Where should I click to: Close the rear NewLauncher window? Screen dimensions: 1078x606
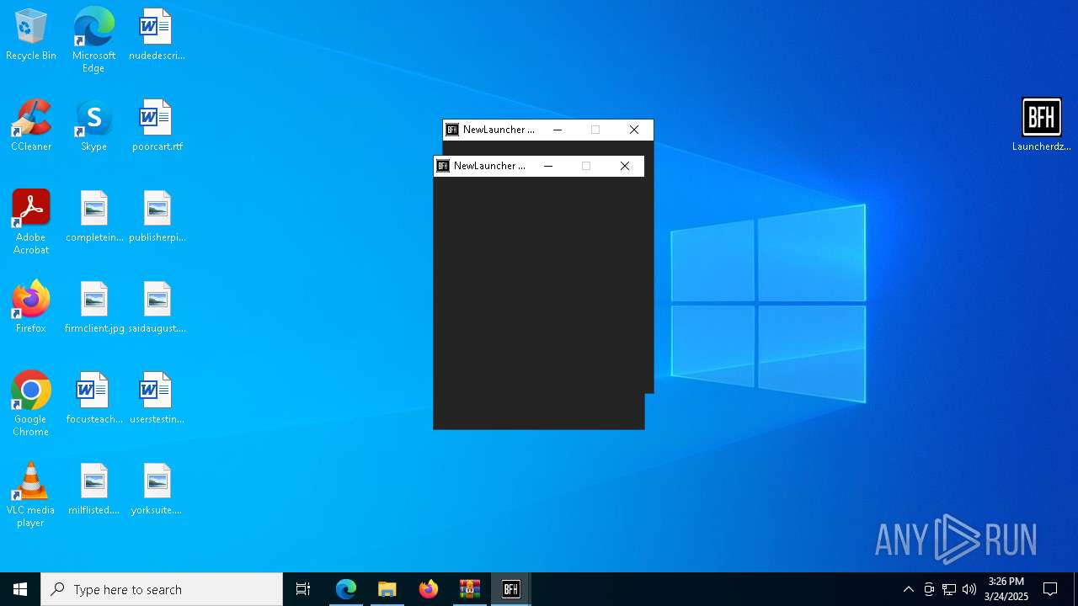[634, 130]
